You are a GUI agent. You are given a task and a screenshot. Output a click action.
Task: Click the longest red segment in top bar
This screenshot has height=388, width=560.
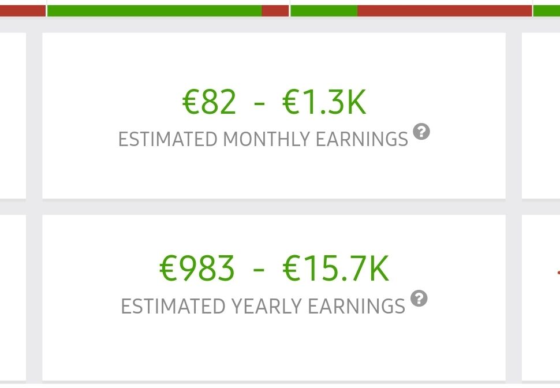coord(444,10)
